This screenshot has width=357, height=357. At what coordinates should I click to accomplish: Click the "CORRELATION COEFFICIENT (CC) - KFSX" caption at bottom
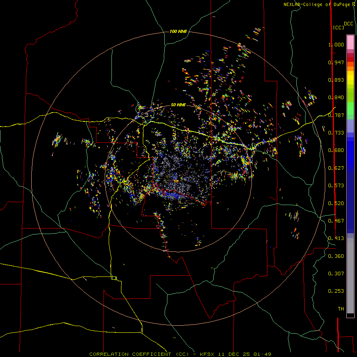pyautogui.click(x=152, y=354)
